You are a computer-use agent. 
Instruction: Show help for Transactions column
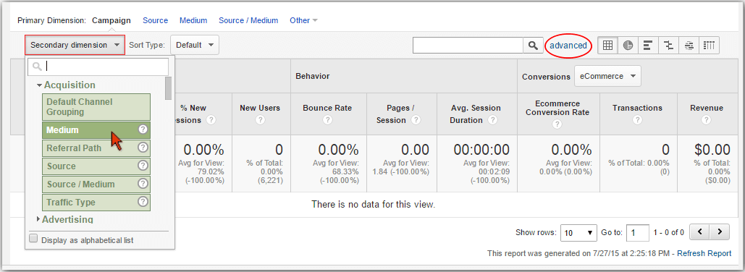pyautogui.click(x=637, y=120)
